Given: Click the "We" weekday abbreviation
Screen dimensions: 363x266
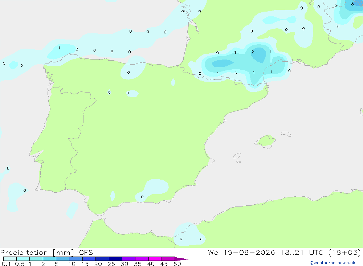Looking at the screenshot, I should [213, 252].
